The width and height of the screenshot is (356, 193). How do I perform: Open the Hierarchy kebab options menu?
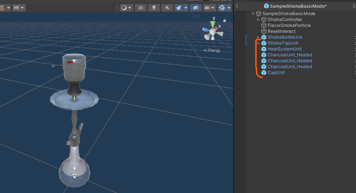pyautogui.click(x=354, y=6)
